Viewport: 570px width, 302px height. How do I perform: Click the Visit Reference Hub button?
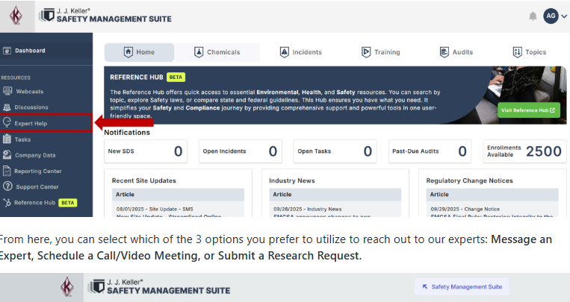(x=529, y=110)
